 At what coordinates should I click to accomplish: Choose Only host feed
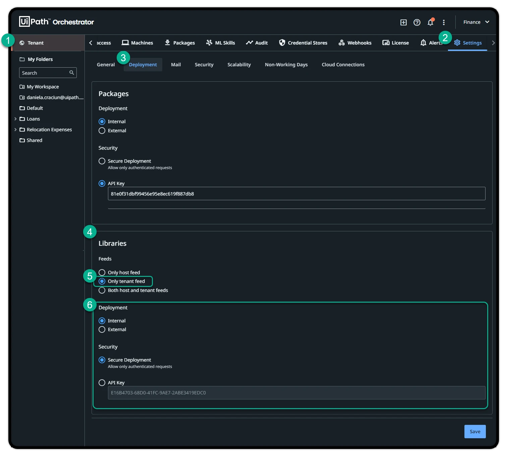point(102,273)
